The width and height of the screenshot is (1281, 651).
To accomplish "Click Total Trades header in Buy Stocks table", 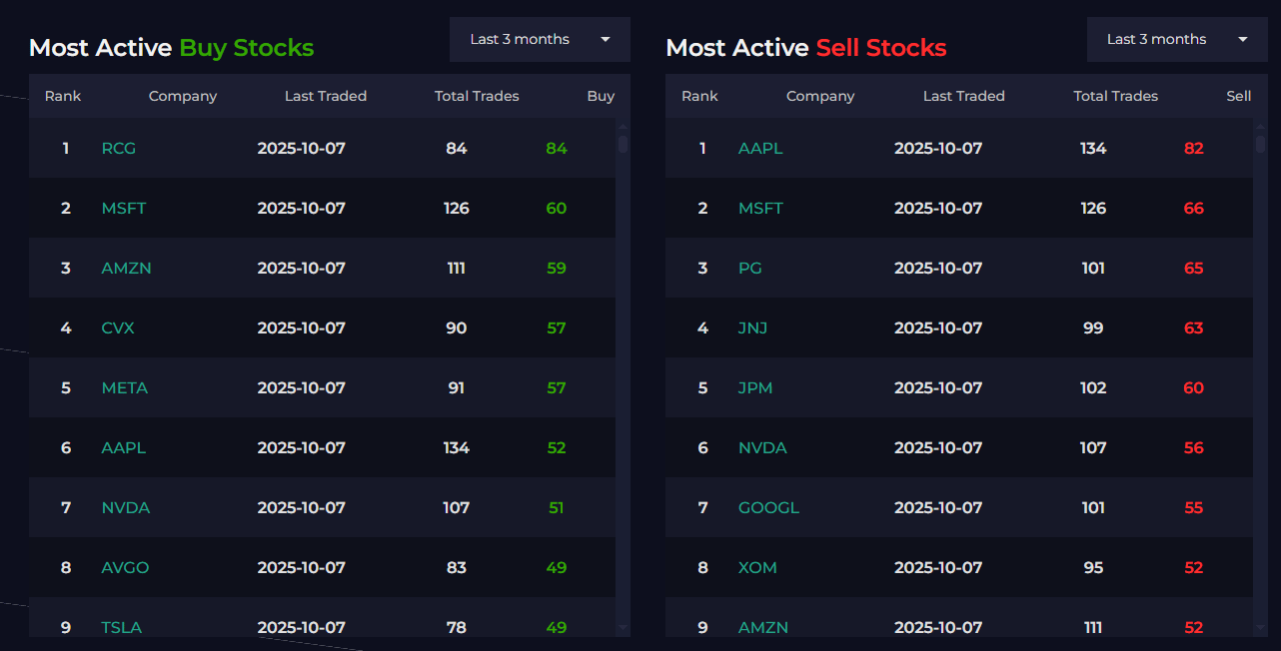I will [477, 97].
